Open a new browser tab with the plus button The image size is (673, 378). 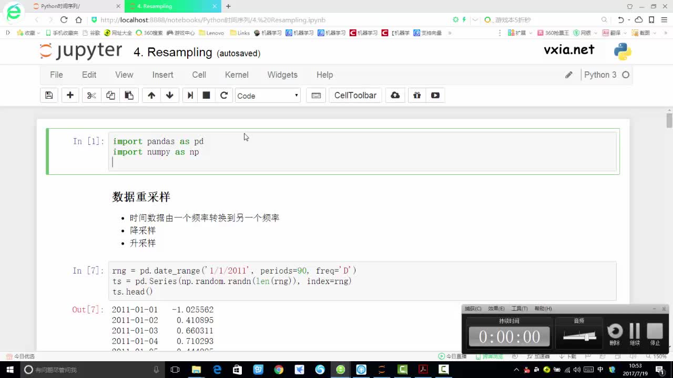click(228, 6)
